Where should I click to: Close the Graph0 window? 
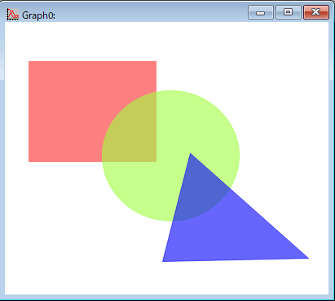pyautogui.click(x=316, y=12)
